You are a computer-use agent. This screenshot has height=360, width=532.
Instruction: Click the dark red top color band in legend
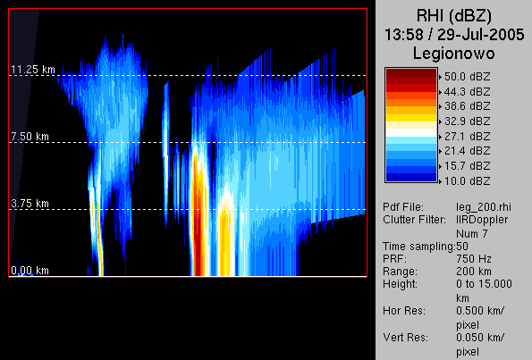tap(411, 72)
